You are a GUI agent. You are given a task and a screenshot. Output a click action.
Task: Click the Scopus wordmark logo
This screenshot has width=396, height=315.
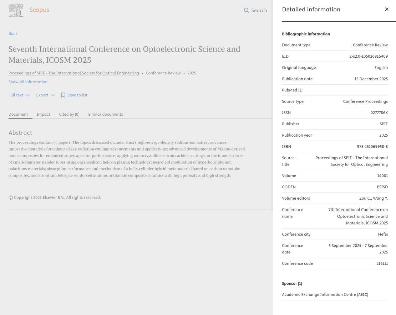39,10
